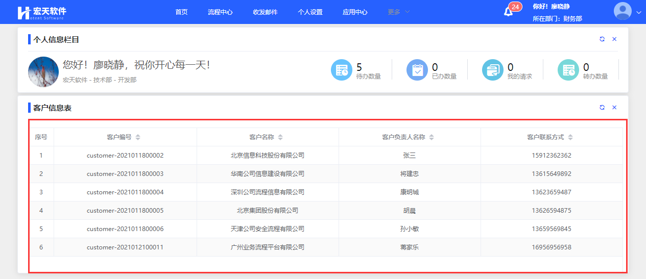Viewport: 646px width, 279px height.
Task: Close the 客户信息表 panel
Action: tap(614, 108)
